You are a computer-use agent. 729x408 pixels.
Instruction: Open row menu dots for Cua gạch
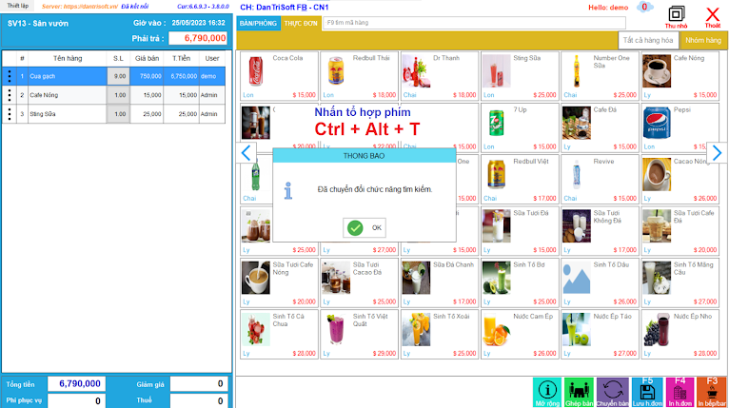tap(10, 76)
